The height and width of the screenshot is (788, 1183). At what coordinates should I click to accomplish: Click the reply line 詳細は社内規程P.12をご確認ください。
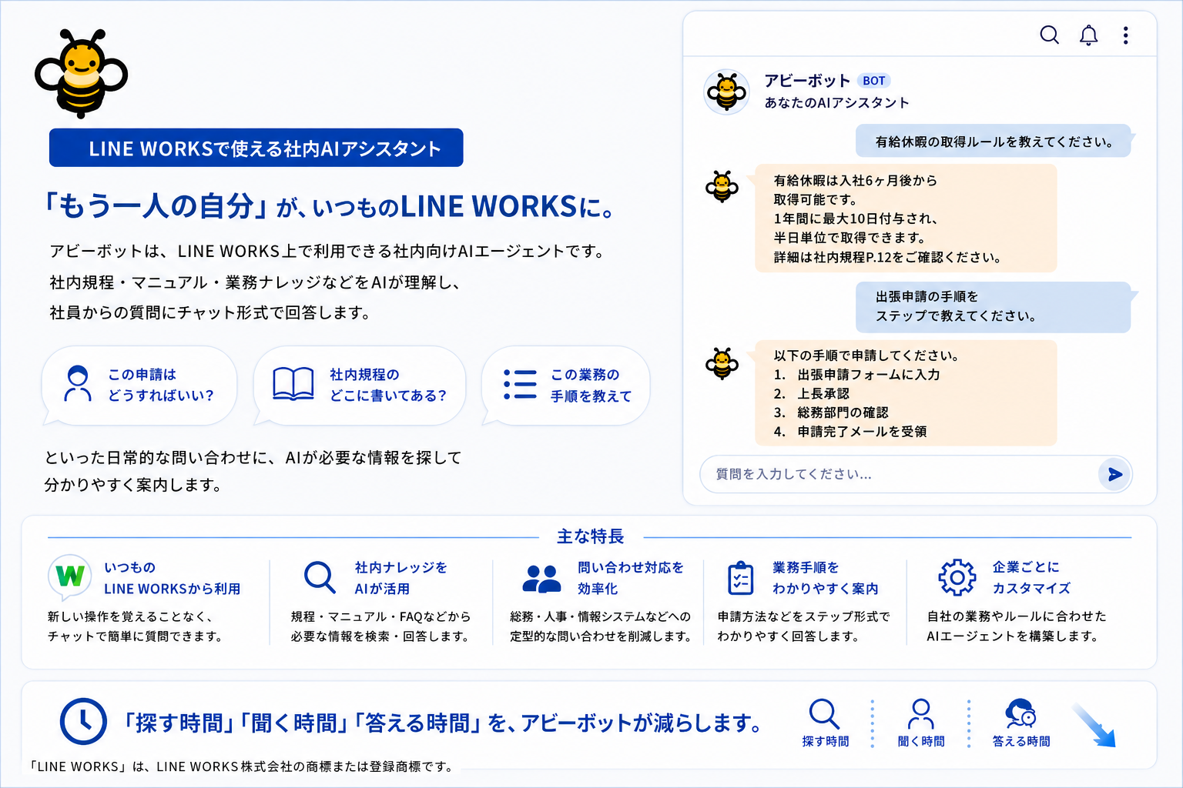tap(887, 257)
